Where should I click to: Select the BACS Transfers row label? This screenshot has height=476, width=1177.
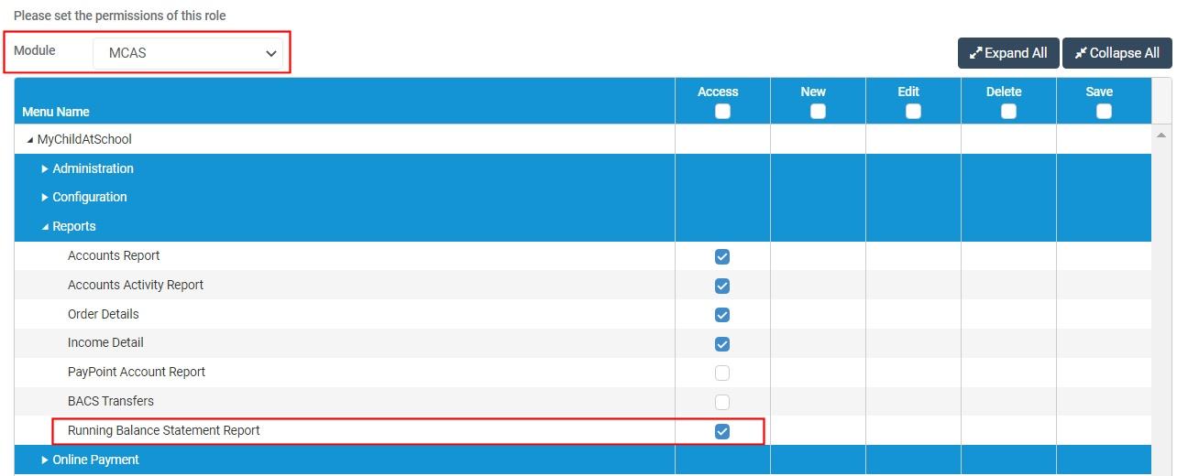click(x=111, y=401)
